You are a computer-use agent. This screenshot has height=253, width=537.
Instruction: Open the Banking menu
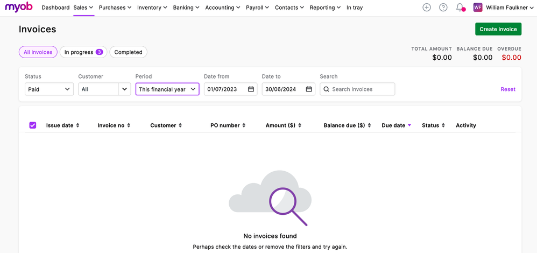pyautogui.click(x=186, y=8)
